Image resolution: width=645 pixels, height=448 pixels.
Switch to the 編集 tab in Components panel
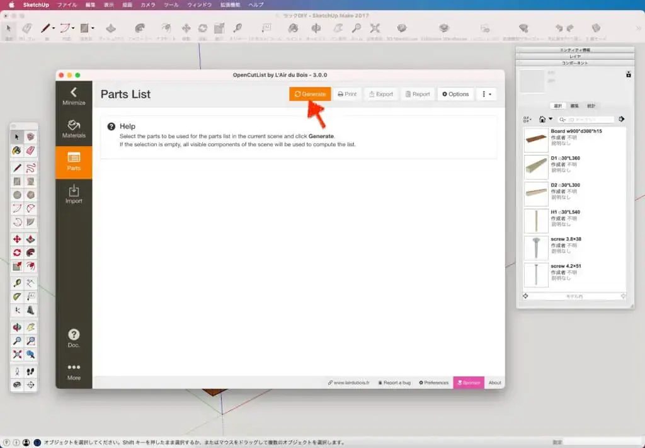coord(574,106)
